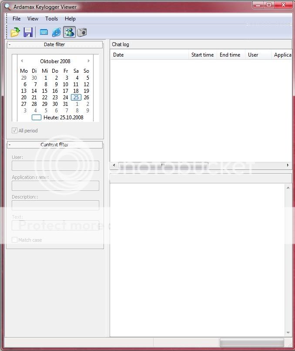Screen dimensions: 295x351
Task: Maximize the Ardamax Keylogger Viewer window
Action: pyautogui.click(x=269, y=5)
